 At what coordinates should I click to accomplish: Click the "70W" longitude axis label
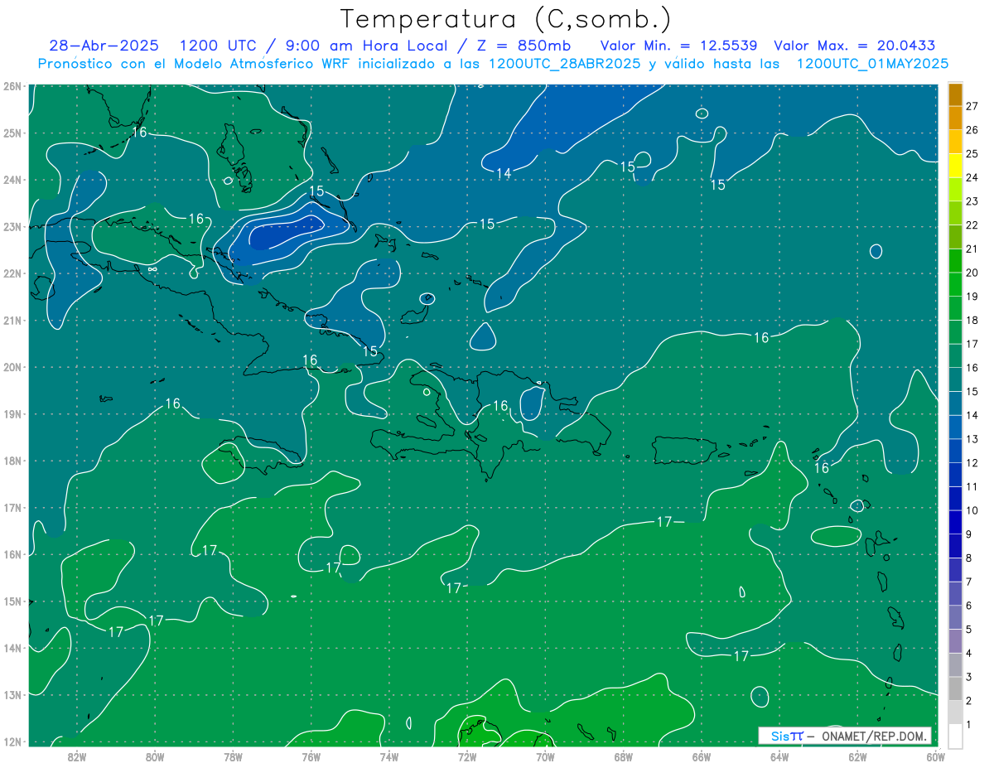point(545,756)
